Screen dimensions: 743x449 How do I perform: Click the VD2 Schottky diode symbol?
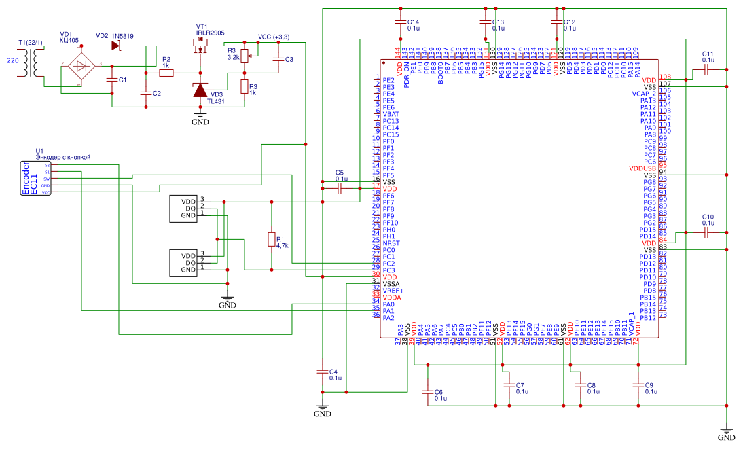pos(115,46)
